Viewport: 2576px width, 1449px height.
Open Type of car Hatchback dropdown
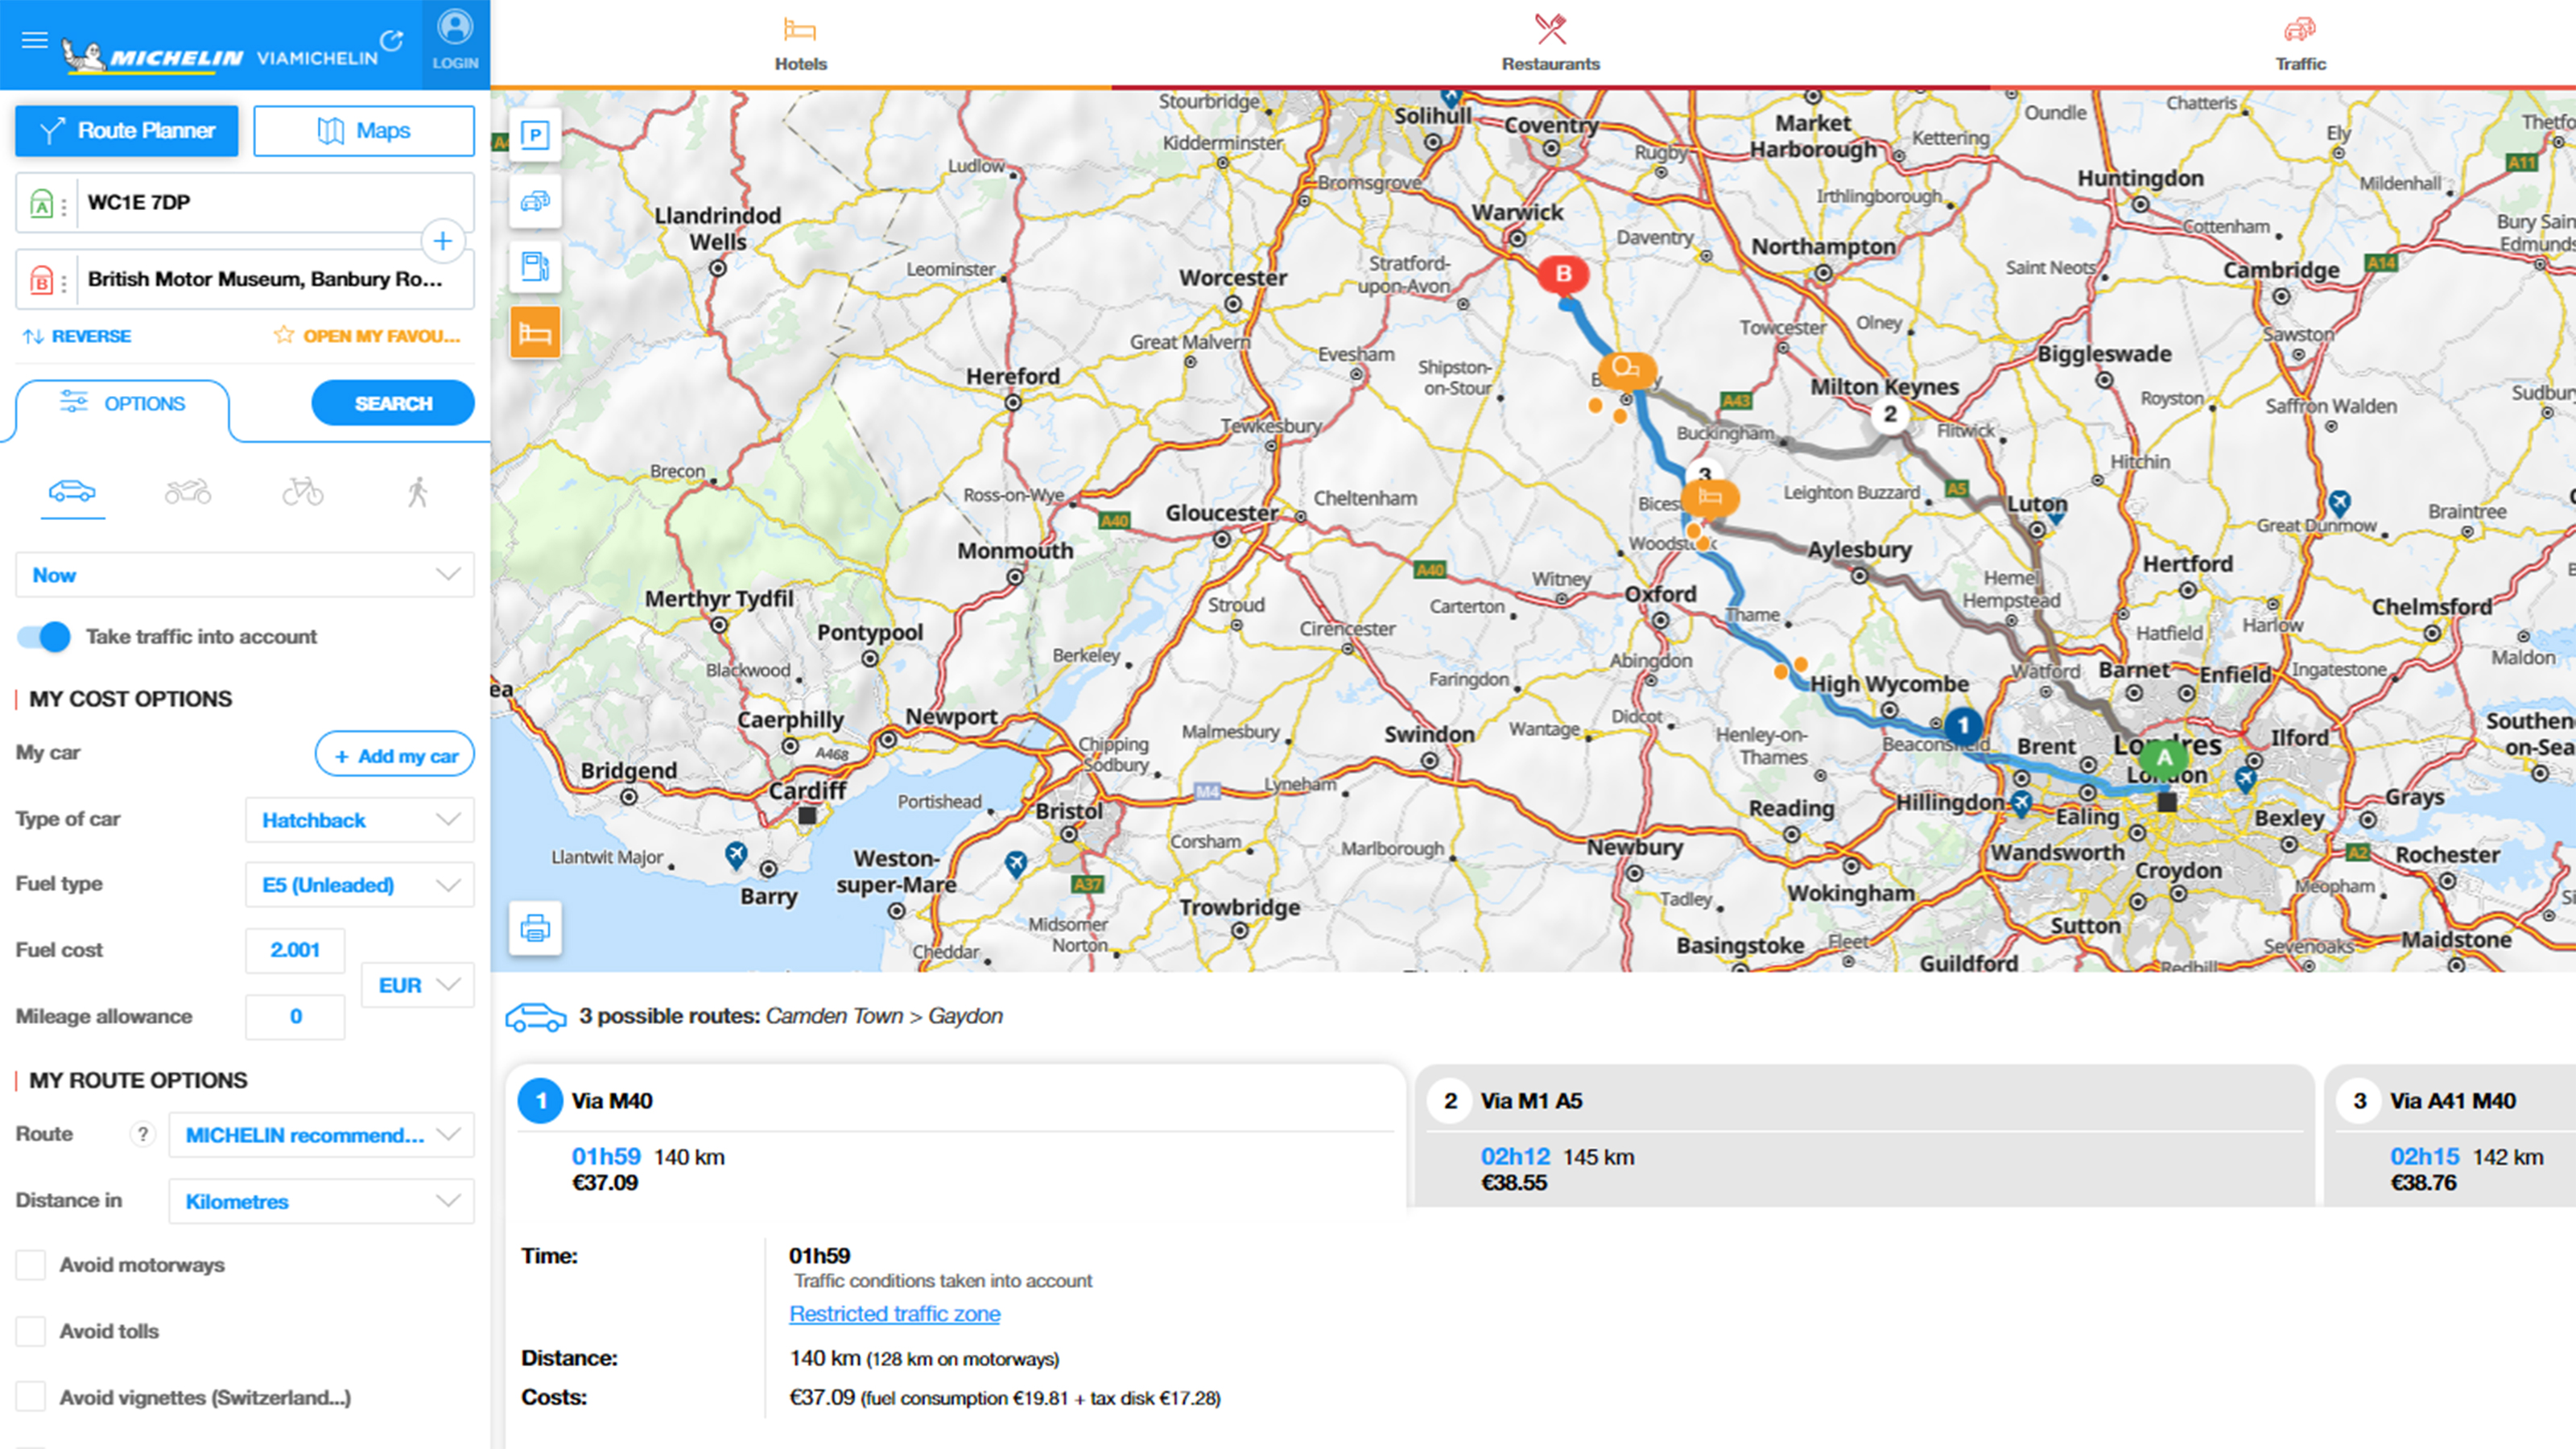pos(360,820)
